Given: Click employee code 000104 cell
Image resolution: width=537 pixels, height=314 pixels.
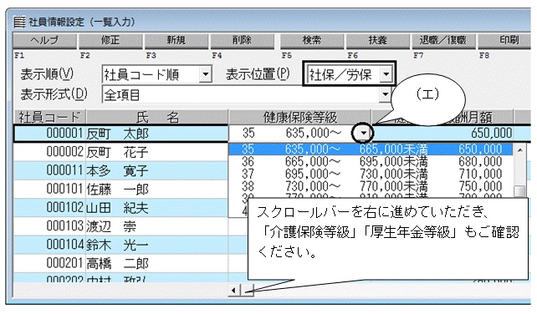Looking at the screenshot, I should (x=49, y=245).
